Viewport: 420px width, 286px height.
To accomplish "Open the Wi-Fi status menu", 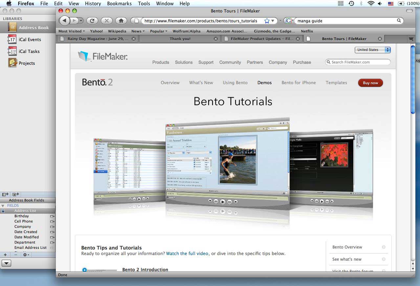I will point(371,4).
